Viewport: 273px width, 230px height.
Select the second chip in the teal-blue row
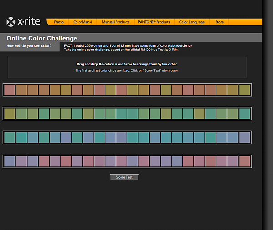(x=21, y=137)
